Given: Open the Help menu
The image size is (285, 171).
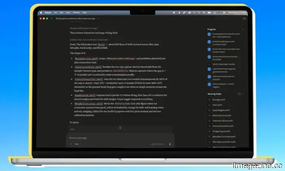Looking at the screenshot, I should tap(84, 13).
